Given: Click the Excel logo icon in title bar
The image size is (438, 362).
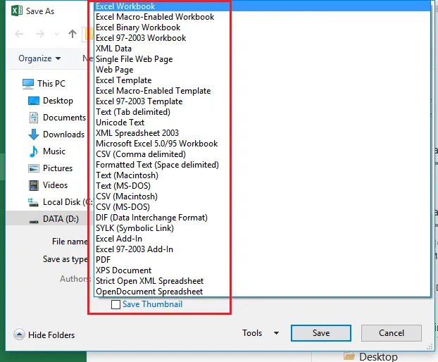Looking at the screenshot, I should click(16, 11).
